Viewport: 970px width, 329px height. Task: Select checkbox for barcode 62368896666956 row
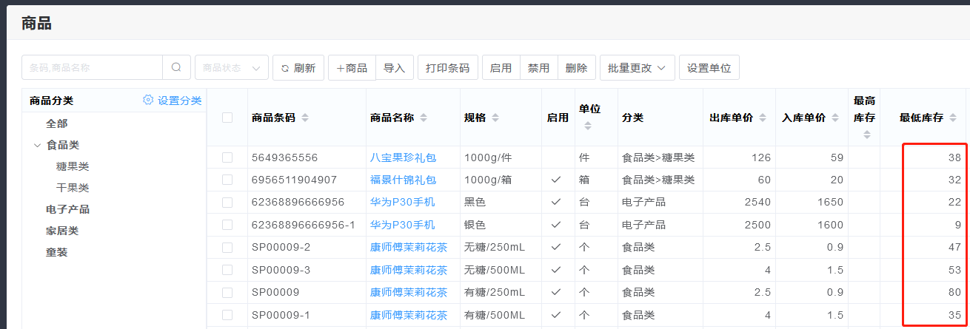(x=227, y=202)
